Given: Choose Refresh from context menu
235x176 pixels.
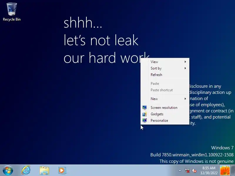Looking at the screenshot, I should (x=165, y=75).
